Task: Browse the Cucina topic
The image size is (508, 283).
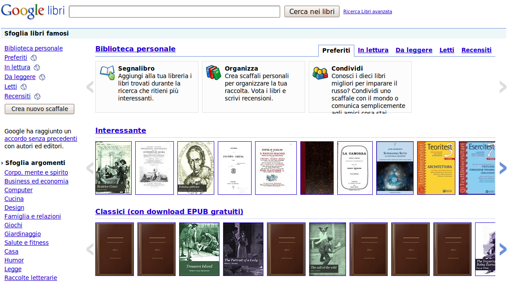Action: 14,199
